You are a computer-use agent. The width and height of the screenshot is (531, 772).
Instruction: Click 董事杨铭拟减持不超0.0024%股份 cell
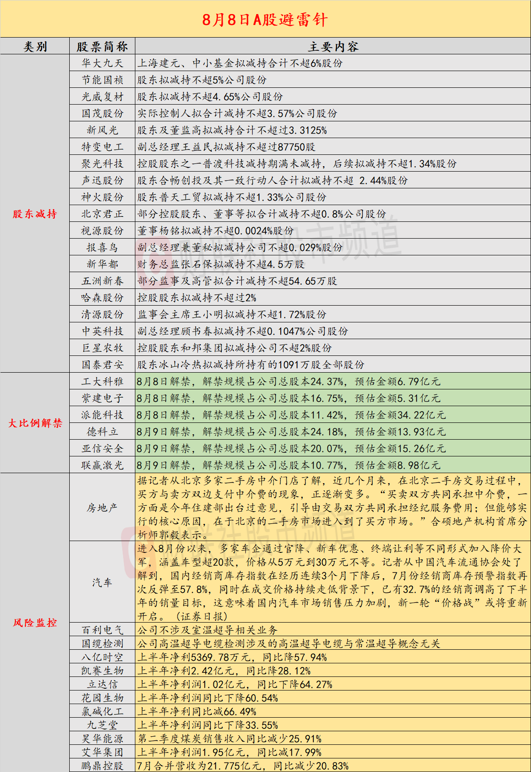point(333,230)
